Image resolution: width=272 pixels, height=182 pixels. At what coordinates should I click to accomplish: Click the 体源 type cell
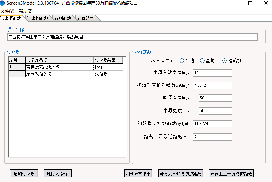(108, 67)
